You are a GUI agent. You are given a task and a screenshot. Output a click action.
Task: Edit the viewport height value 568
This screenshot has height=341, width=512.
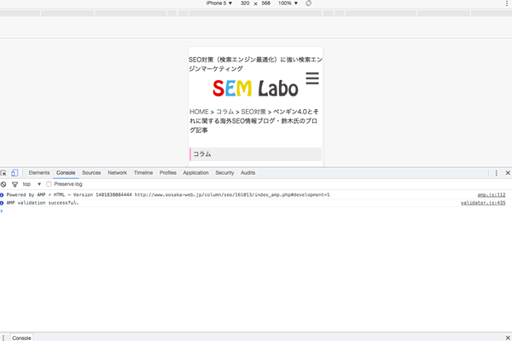click(265, 3)
